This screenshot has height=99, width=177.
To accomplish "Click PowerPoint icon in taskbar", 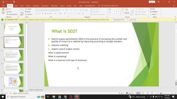I will 77,97.
